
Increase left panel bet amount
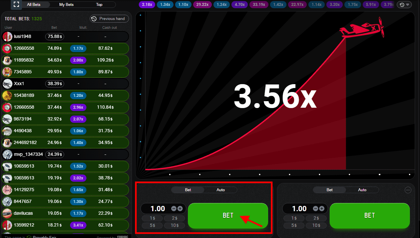180,209
